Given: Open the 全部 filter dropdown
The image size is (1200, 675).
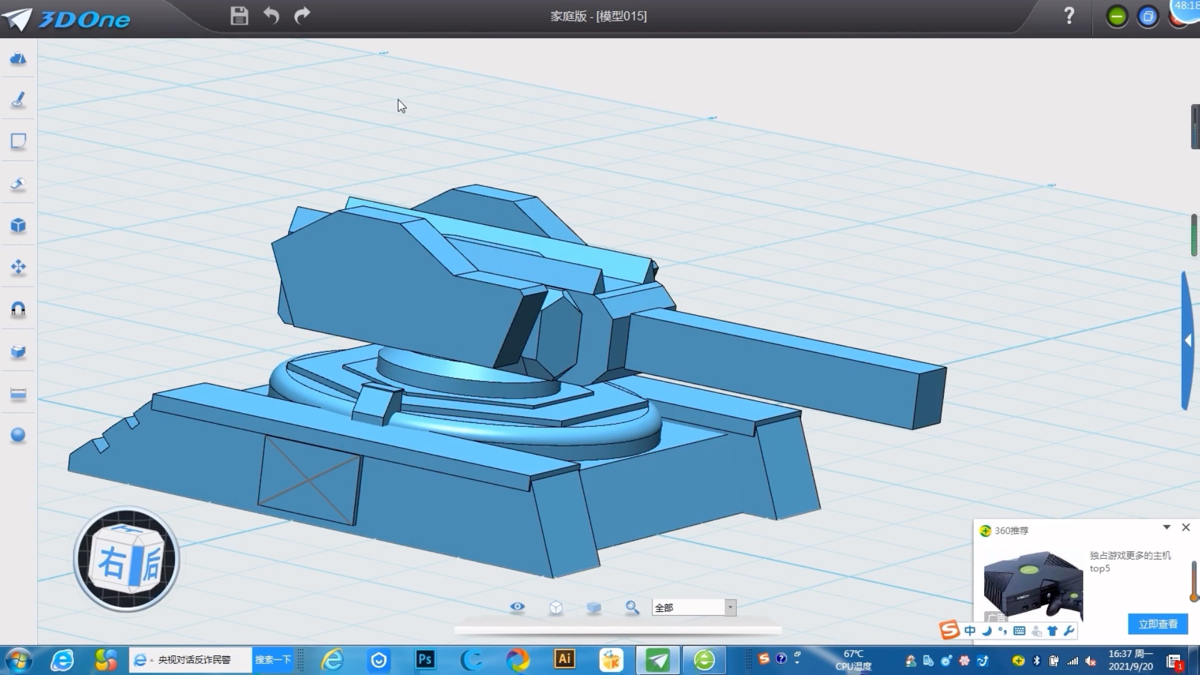Looking at the screenshot, I should pyautogui.click(x=730, y=607).
